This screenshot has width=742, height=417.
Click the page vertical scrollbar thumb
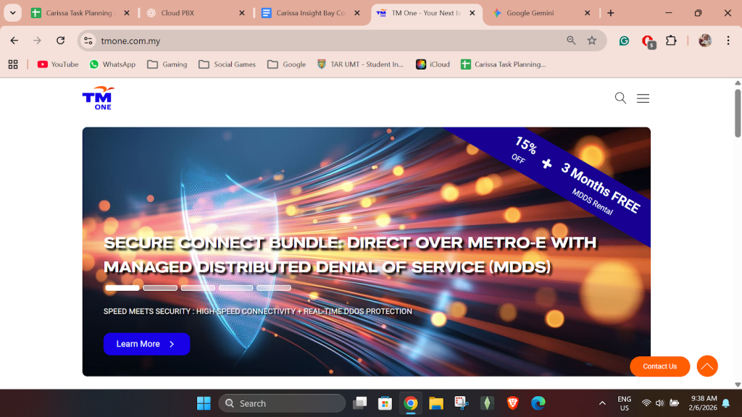pos(738,114)
